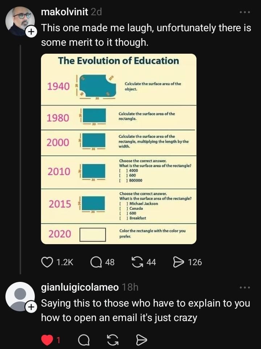Open gianluigicolameo's profile from username
Viewport: 261px width, 349px height.
80,288
